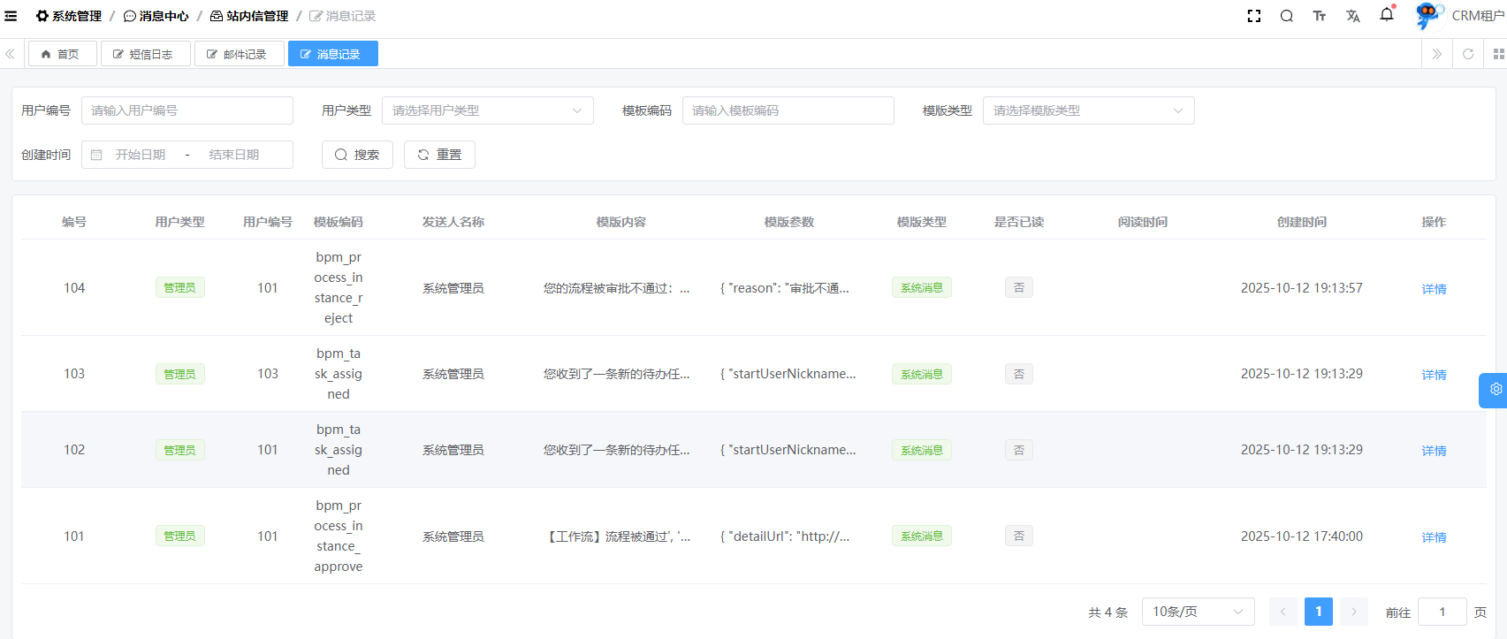Open the font size setting icon
Viewport: 1507px width, 639px height.
tap(1319, 16)
